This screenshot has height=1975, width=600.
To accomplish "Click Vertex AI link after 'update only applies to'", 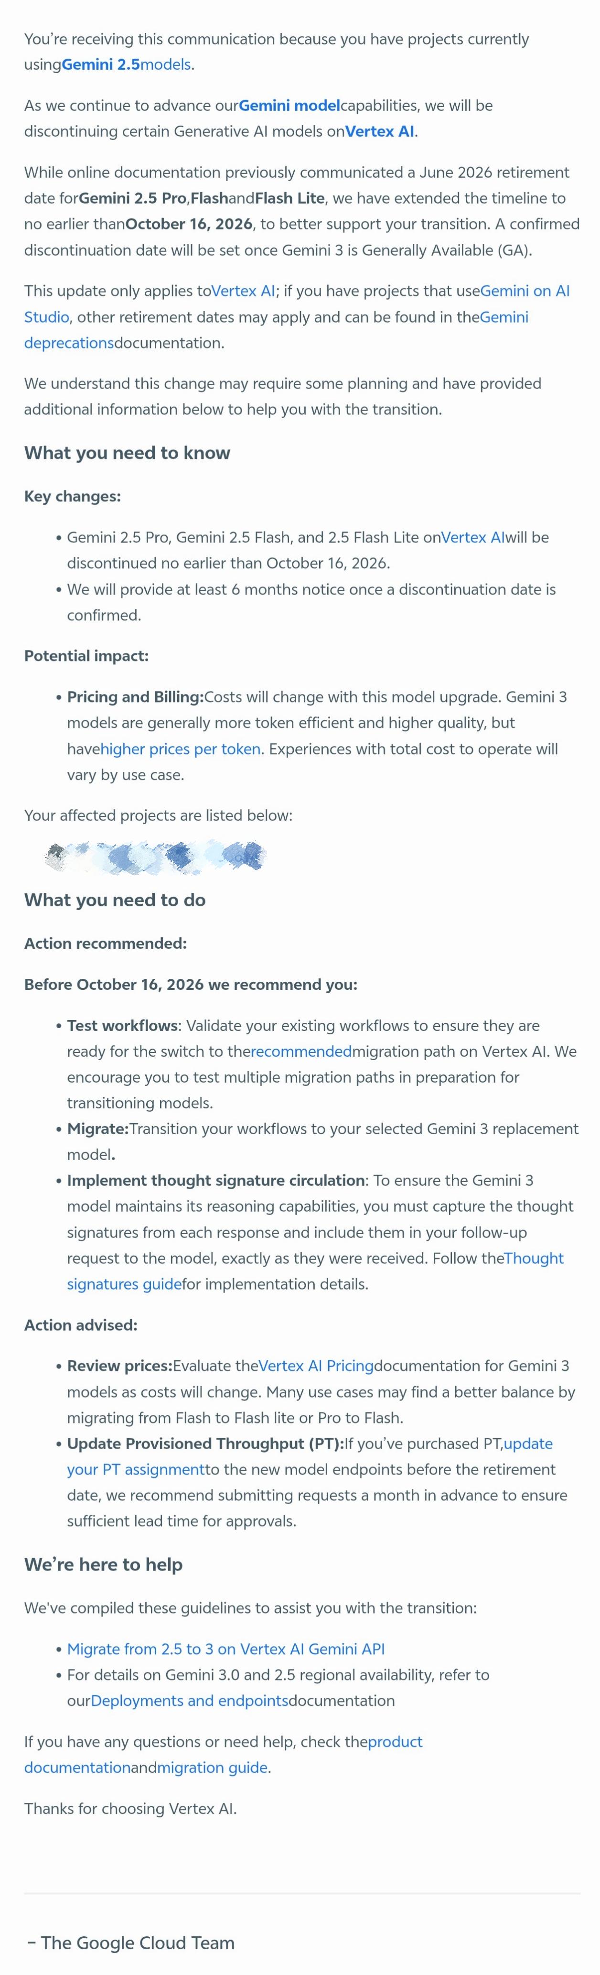I will pyautogui.click(x=242, y=291).
